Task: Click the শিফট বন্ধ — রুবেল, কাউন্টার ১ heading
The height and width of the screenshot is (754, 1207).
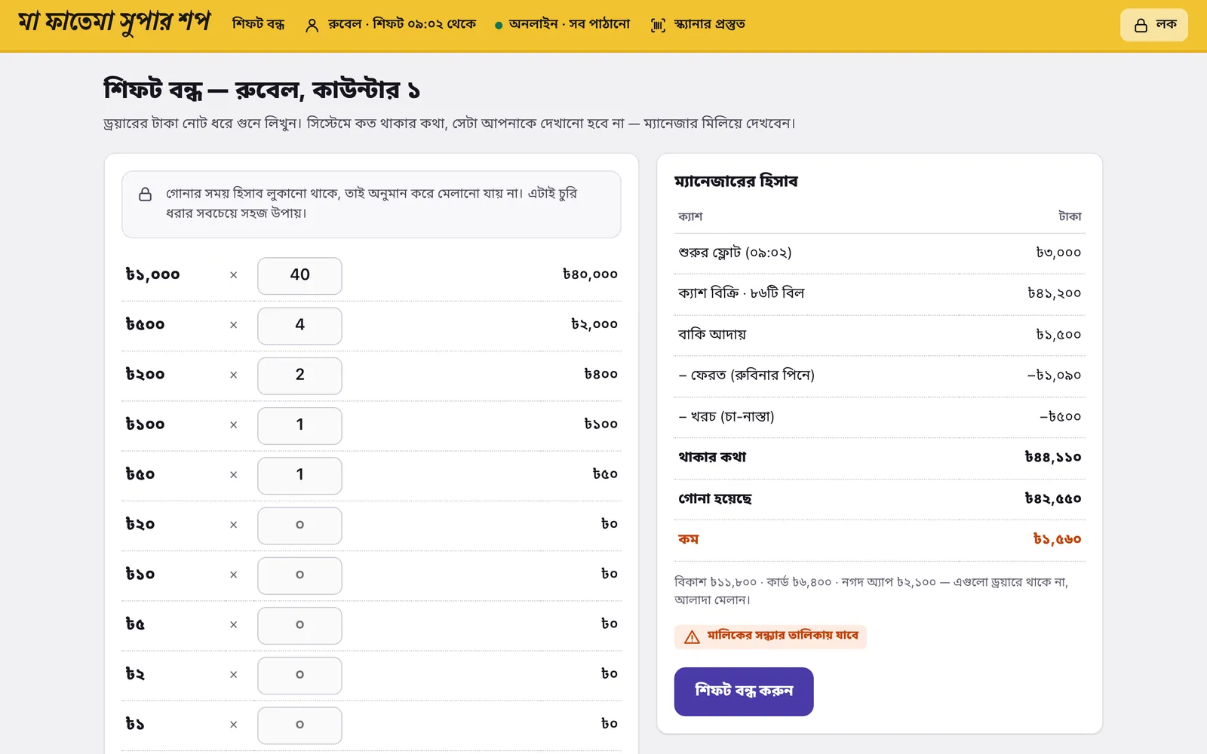Action: tap(261, 90)
